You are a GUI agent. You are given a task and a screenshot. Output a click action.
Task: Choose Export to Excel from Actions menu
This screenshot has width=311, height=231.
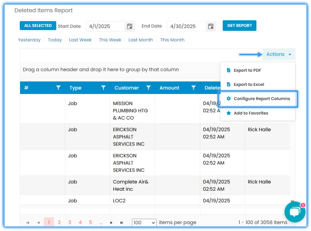(x=258, y=85)
